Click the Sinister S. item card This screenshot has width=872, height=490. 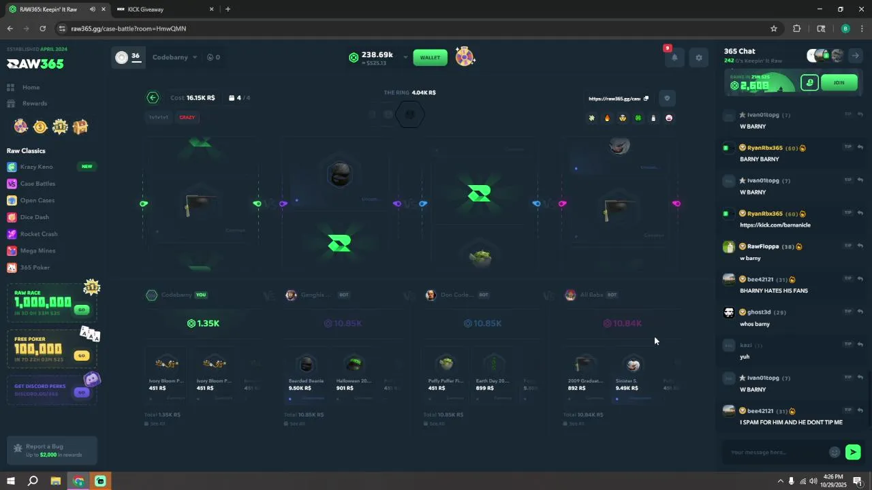pos(633,376)
